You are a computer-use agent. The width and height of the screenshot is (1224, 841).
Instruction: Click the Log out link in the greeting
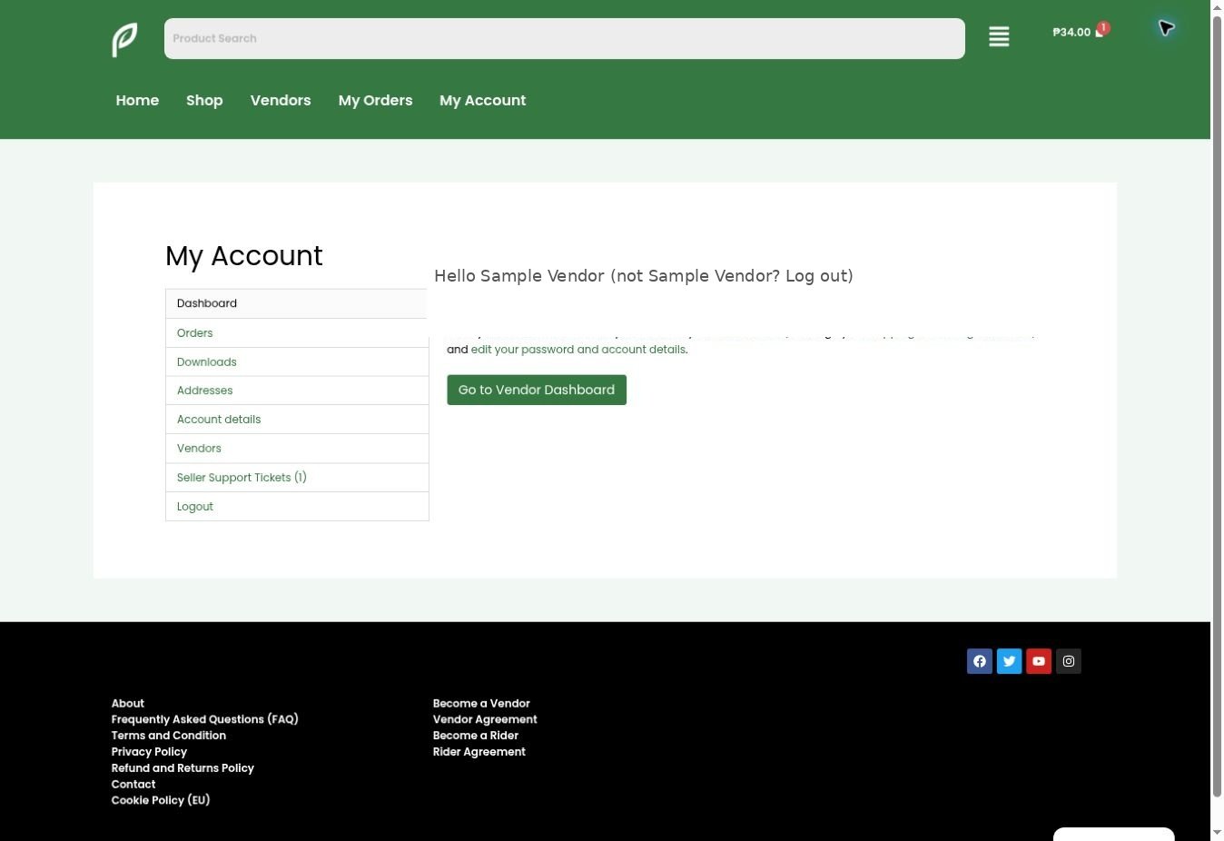tap(816, 276)
